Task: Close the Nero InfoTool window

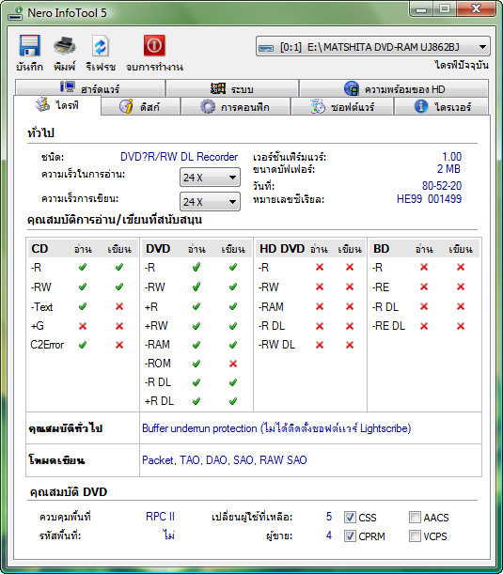Action: tap(476, 8)
